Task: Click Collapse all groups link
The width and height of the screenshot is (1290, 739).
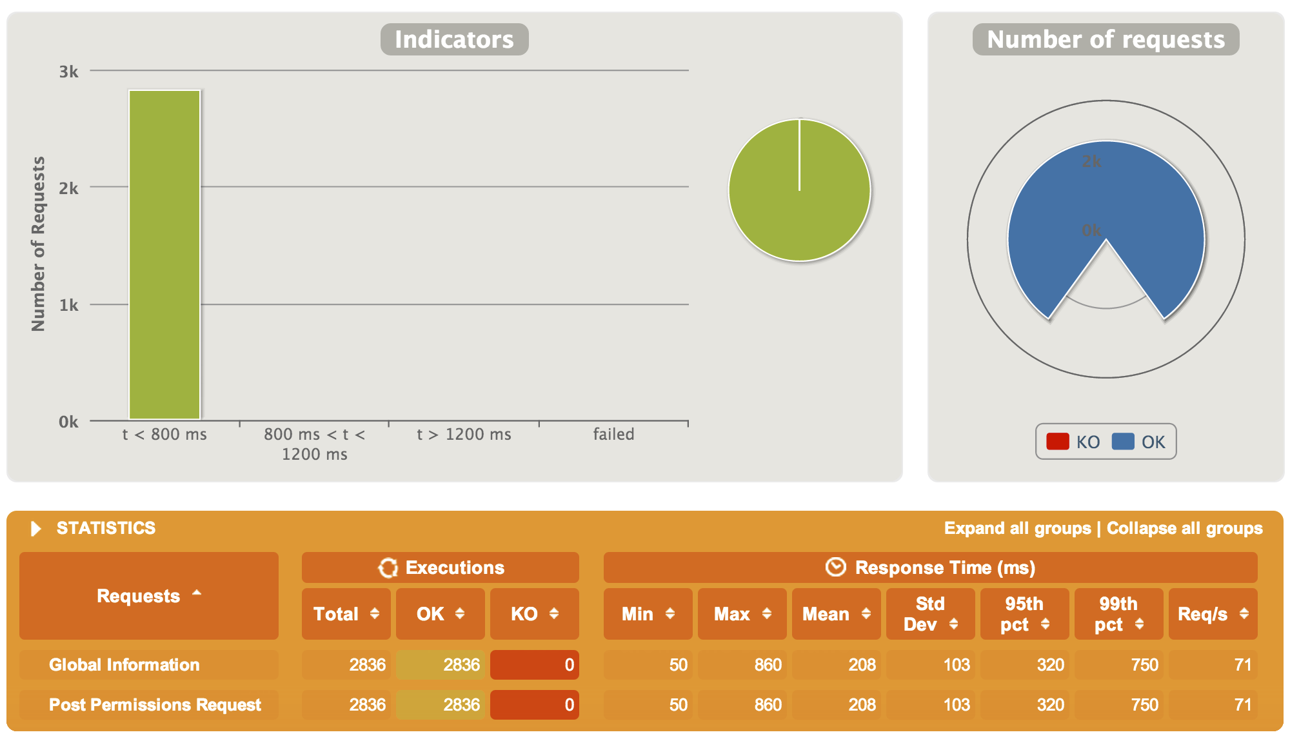Action: [x=1184, y=528]
